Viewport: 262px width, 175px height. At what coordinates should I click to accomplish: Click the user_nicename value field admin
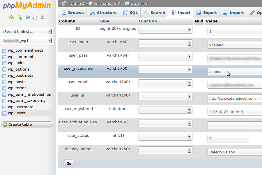235,71
